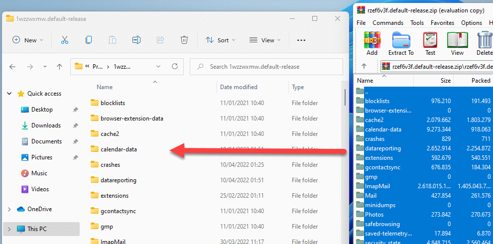Sort by Size column in WinRAR
The width and height of the screenshot is (493, 244).
(446, 81)
